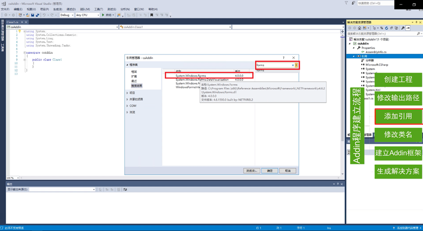This screenshot has height=231, width=423.
Task: Select AssemblyInfo.cs in Solution Explorer
Action: click(376, 52)
